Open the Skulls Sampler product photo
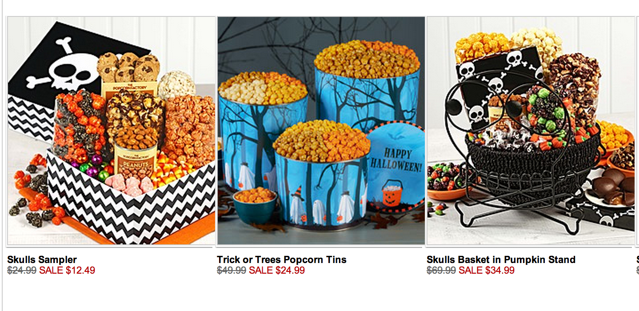 (x=111, y=131)
